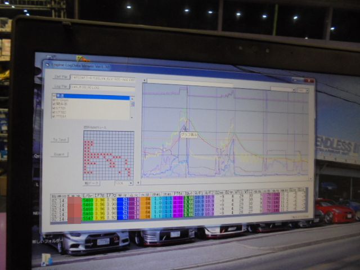This screenshot has width=360, height=270.
Task: Click the Def File path input field
Action: coord(102,77)
